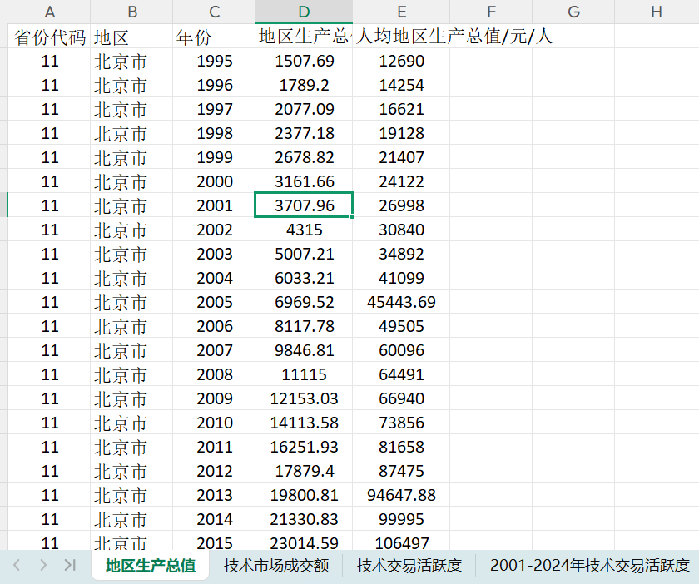Go to previous sheet with left arrow

17,565
